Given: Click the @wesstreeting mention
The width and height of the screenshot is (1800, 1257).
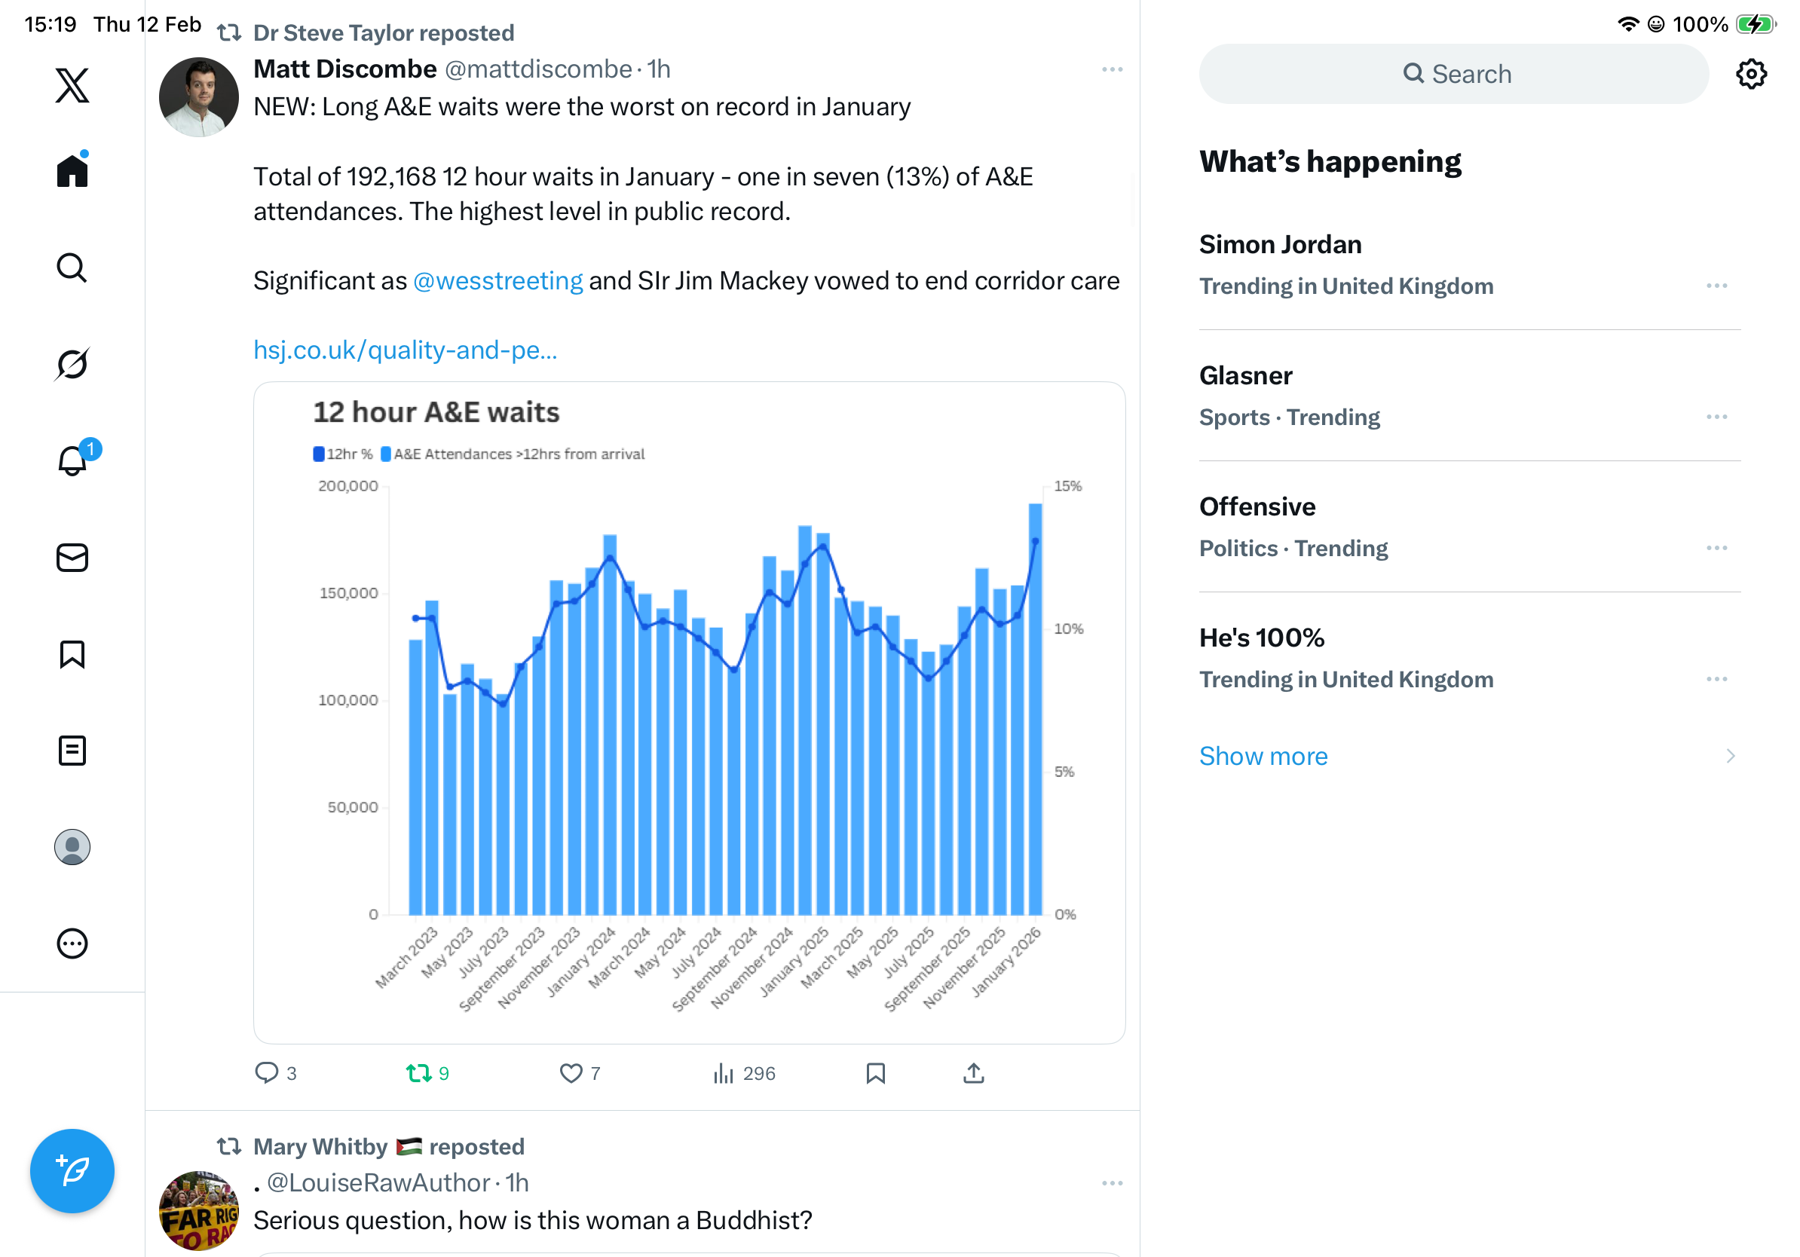Looking at the screenshot, I should click(497, 280).
